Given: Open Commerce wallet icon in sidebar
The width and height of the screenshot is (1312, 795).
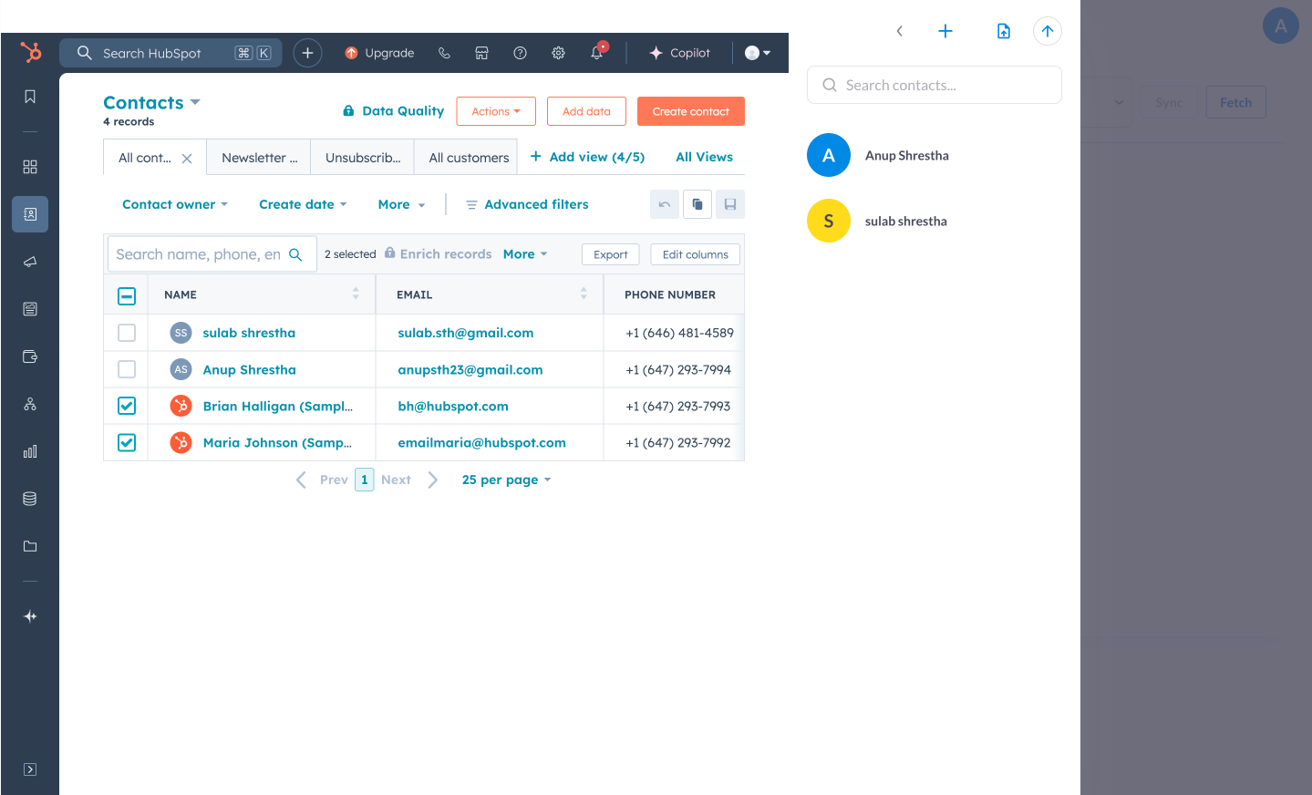Looking at the screenshot, I should [x=30, y=356].
